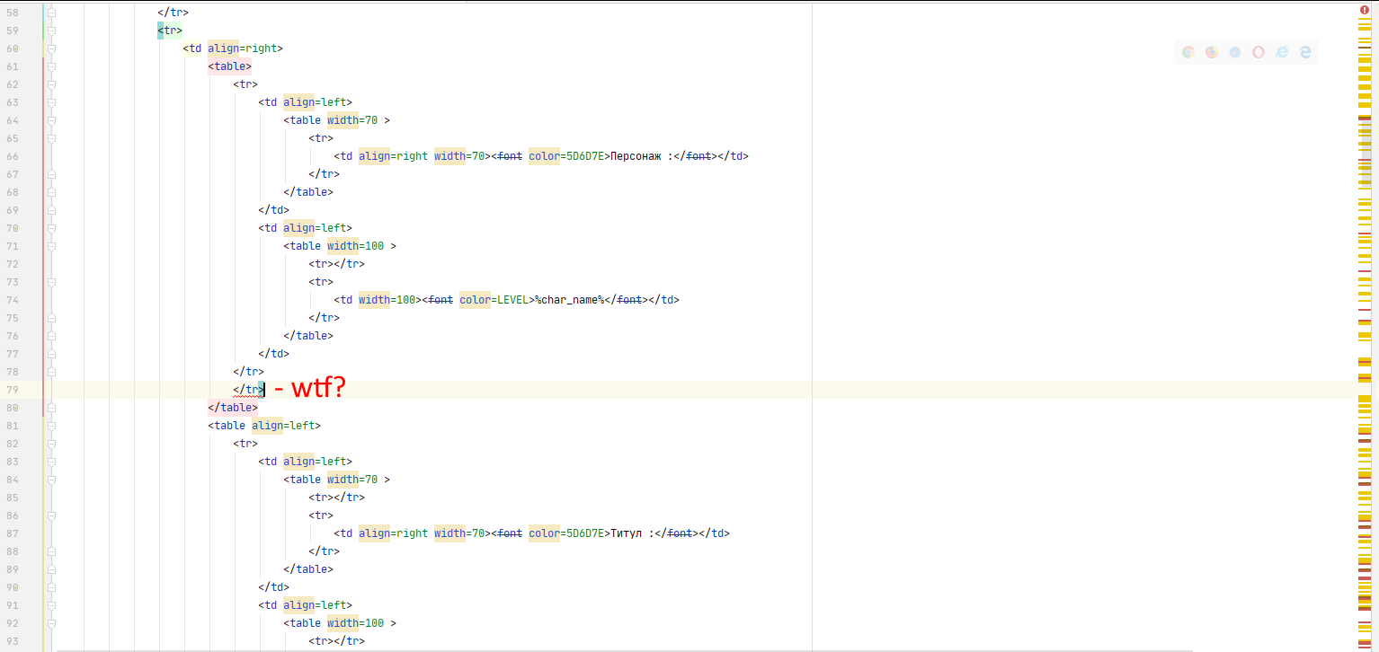Click the red error inspection indicator
Viewport: 1379px width, 652px height.
(x=1365, y=9)
